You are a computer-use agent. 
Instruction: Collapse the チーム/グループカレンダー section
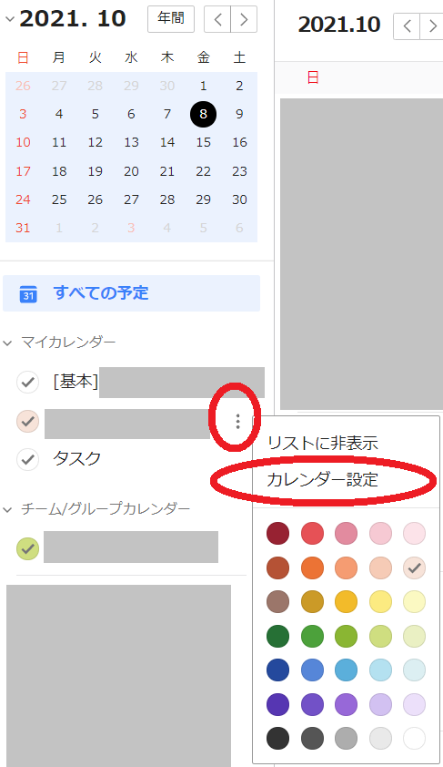tap(7, 510)
